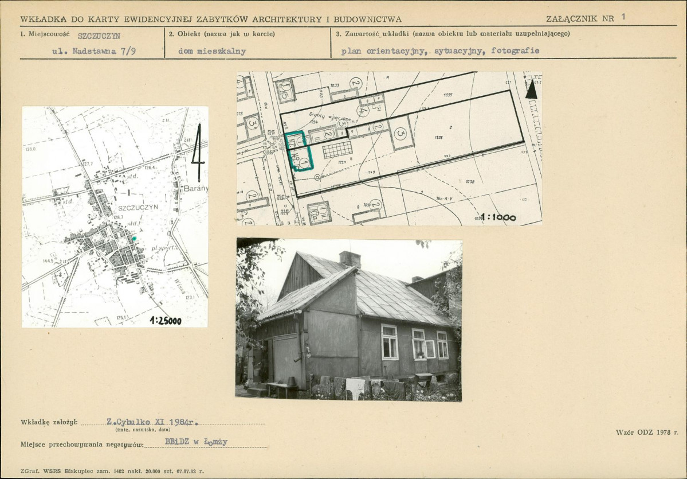
Task: Select "plan orientacyjny, sytuacyjny, fotografie" text
Action: [440, 51]
